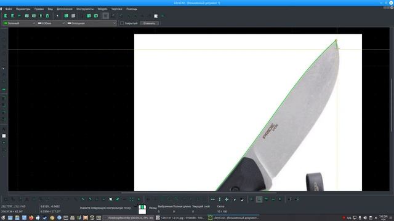Switch to the 12411811-2 (1).jpg taskbar window
394x221 pixels.
(180, 218)
